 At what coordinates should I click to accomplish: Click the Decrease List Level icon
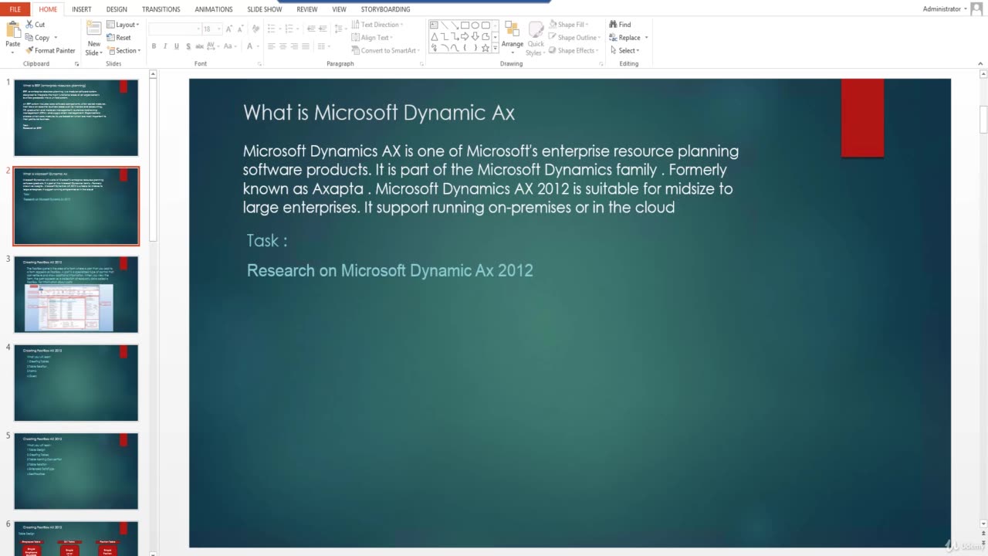click(x=311, y=29)
